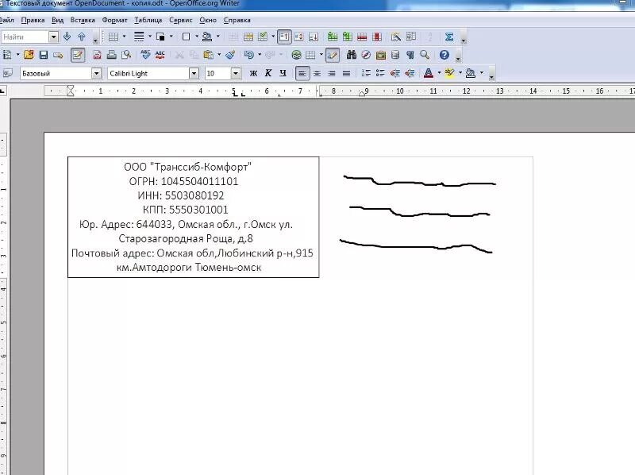Image resolution: width=635 pixels, height=475 pixels.
Task: Click the yellow highlighting icon
Action: tap(449, 73)
